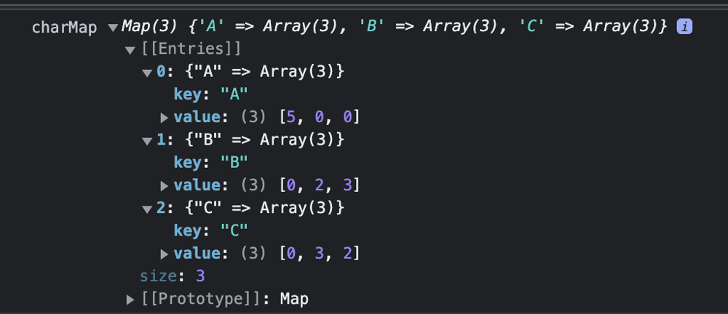Click the key: "B" row
This screenshot has width=728, height=314.
click(x=211, y=162)
